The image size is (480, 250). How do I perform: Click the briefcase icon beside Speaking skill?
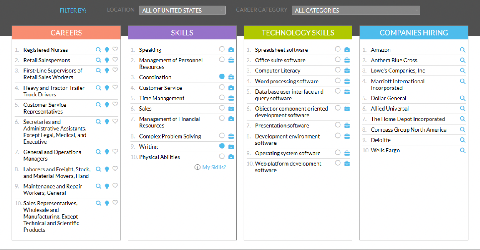pyautogui.click(x=231, y=50)
